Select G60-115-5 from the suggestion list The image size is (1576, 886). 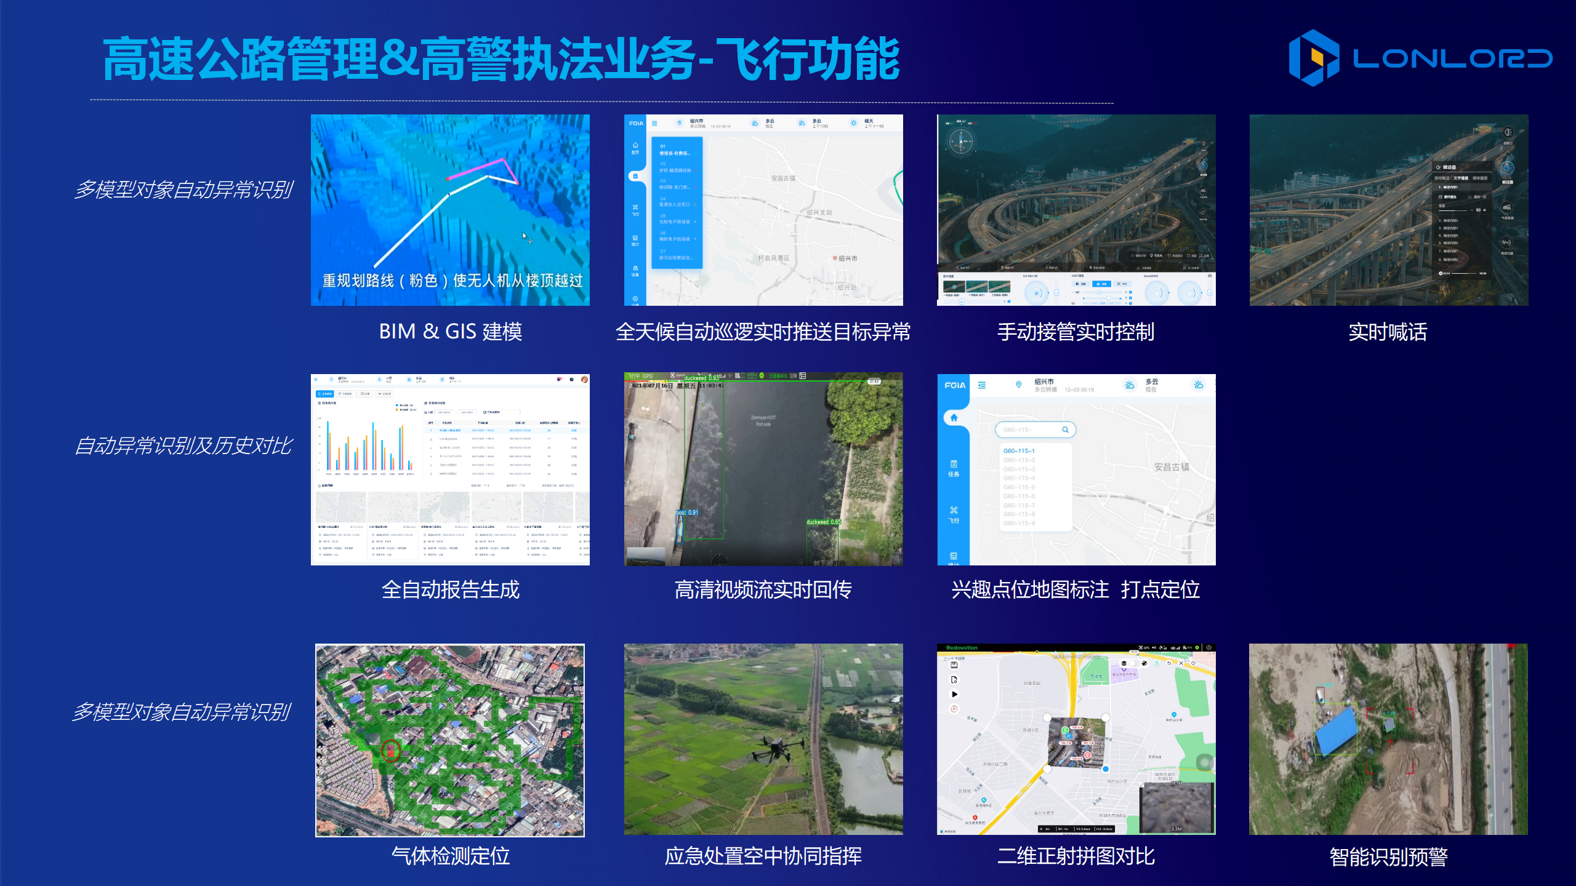[x=1019, y=487]
